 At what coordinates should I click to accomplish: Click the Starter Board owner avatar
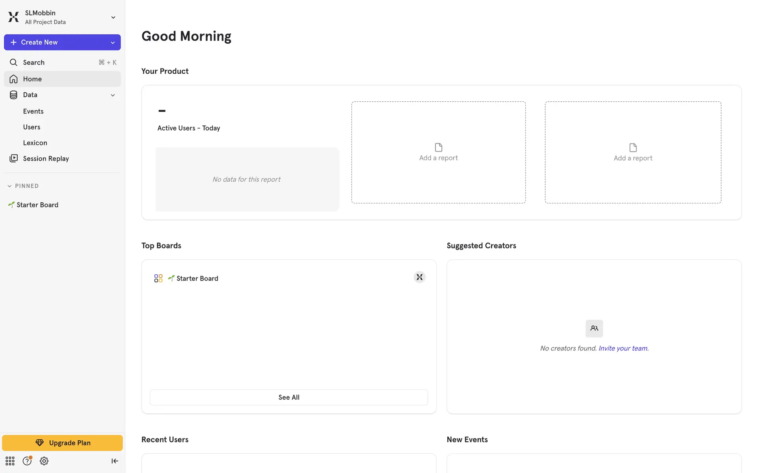click(x=419, y=277)
